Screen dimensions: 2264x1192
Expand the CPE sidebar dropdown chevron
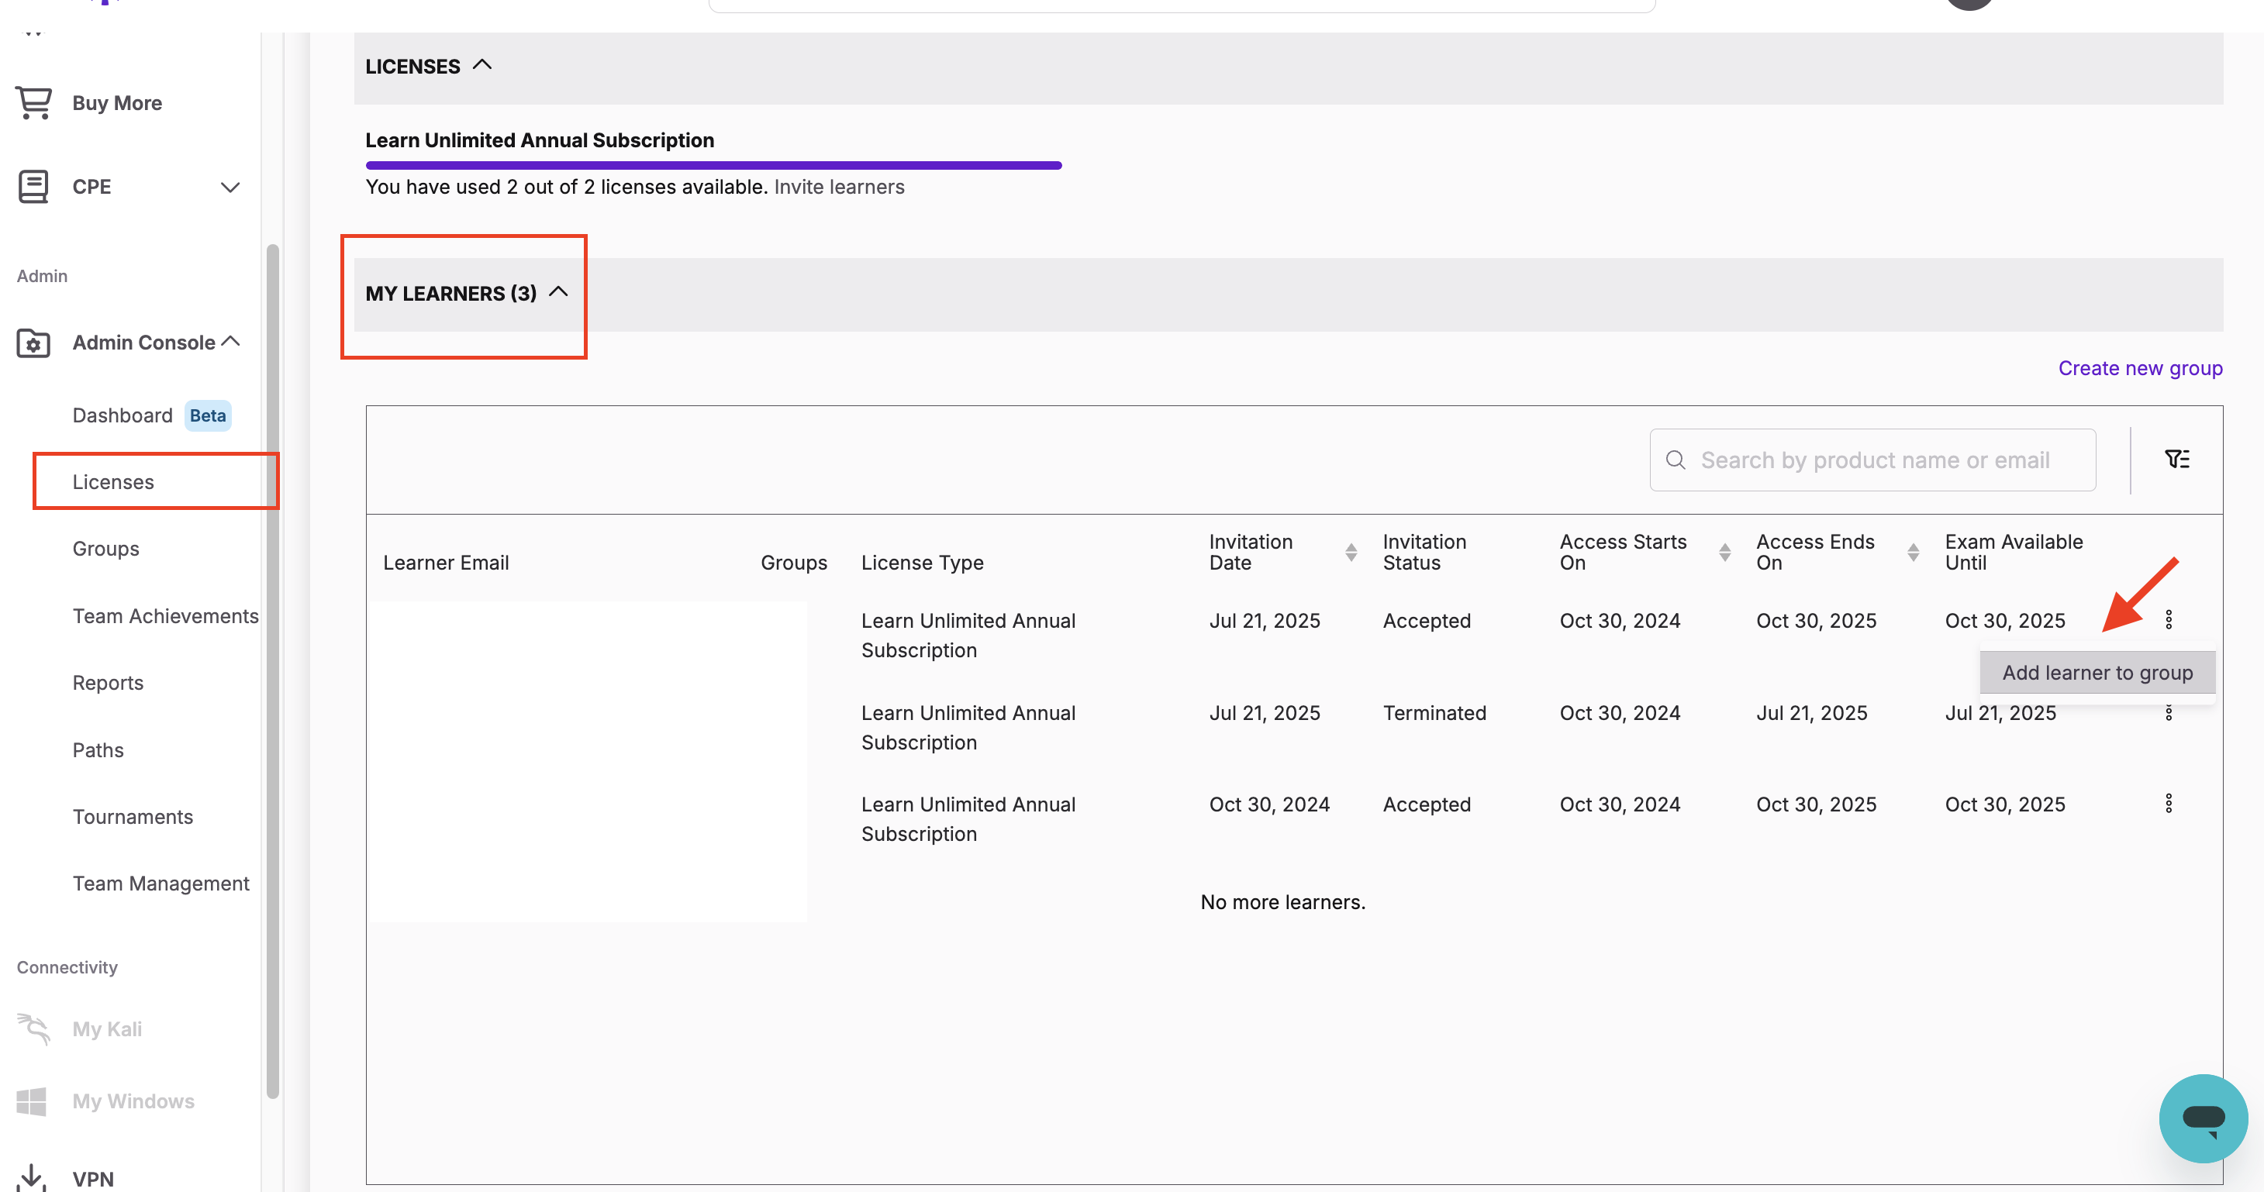click(x=230, y=187)
